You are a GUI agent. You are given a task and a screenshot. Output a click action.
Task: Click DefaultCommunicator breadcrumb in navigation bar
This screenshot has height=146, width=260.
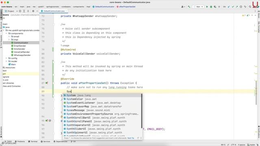pyautogui.click(x=104, y=7)
